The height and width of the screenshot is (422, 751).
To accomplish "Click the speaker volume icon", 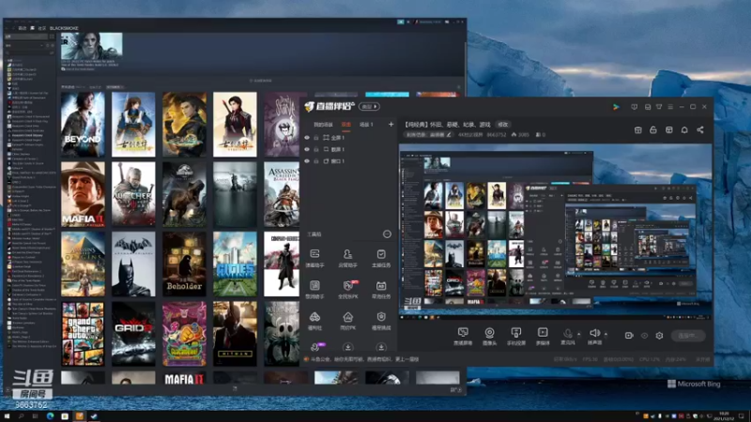I will point(594,333).
